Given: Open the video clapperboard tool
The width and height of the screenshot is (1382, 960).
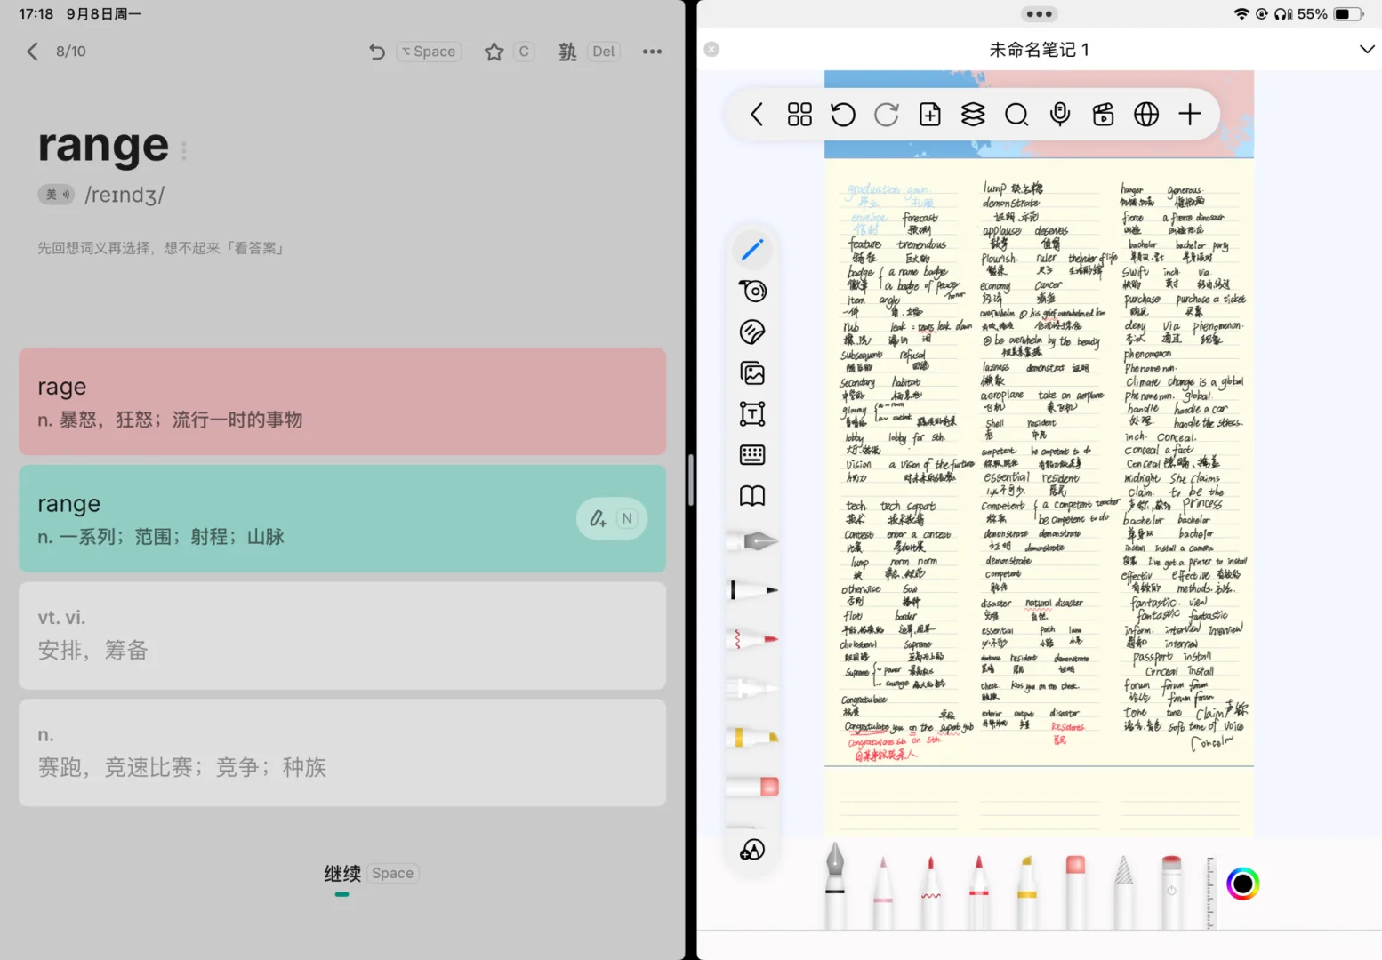Looking at the screenshot, I should point(1103,115).
